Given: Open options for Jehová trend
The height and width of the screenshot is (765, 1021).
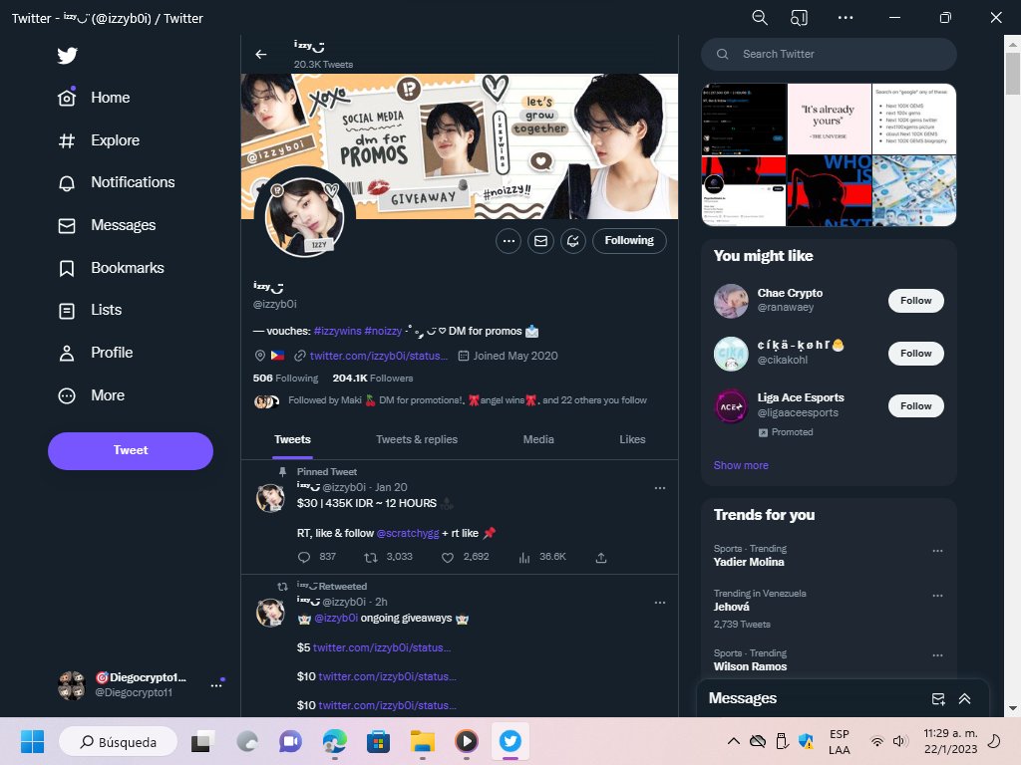Looking at the screenshot, I should coord(937,596).
